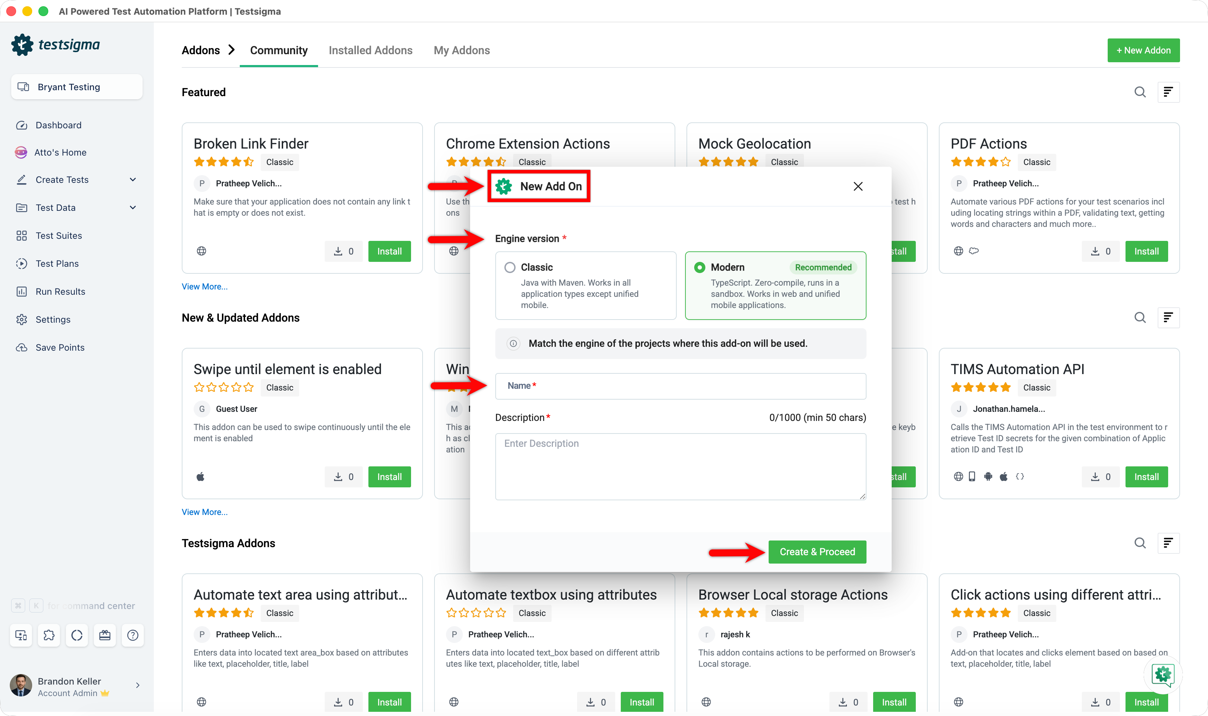
Task: Search the Testsigma Addons section
Action: click(x=1139, y=543)
